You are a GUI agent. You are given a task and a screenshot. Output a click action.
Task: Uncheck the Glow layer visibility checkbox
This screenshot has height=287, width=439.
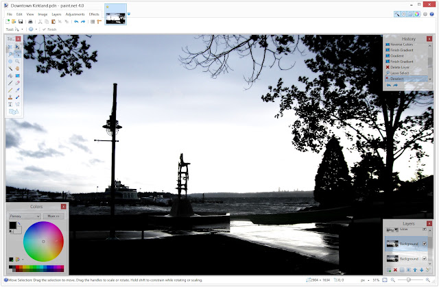425,229
